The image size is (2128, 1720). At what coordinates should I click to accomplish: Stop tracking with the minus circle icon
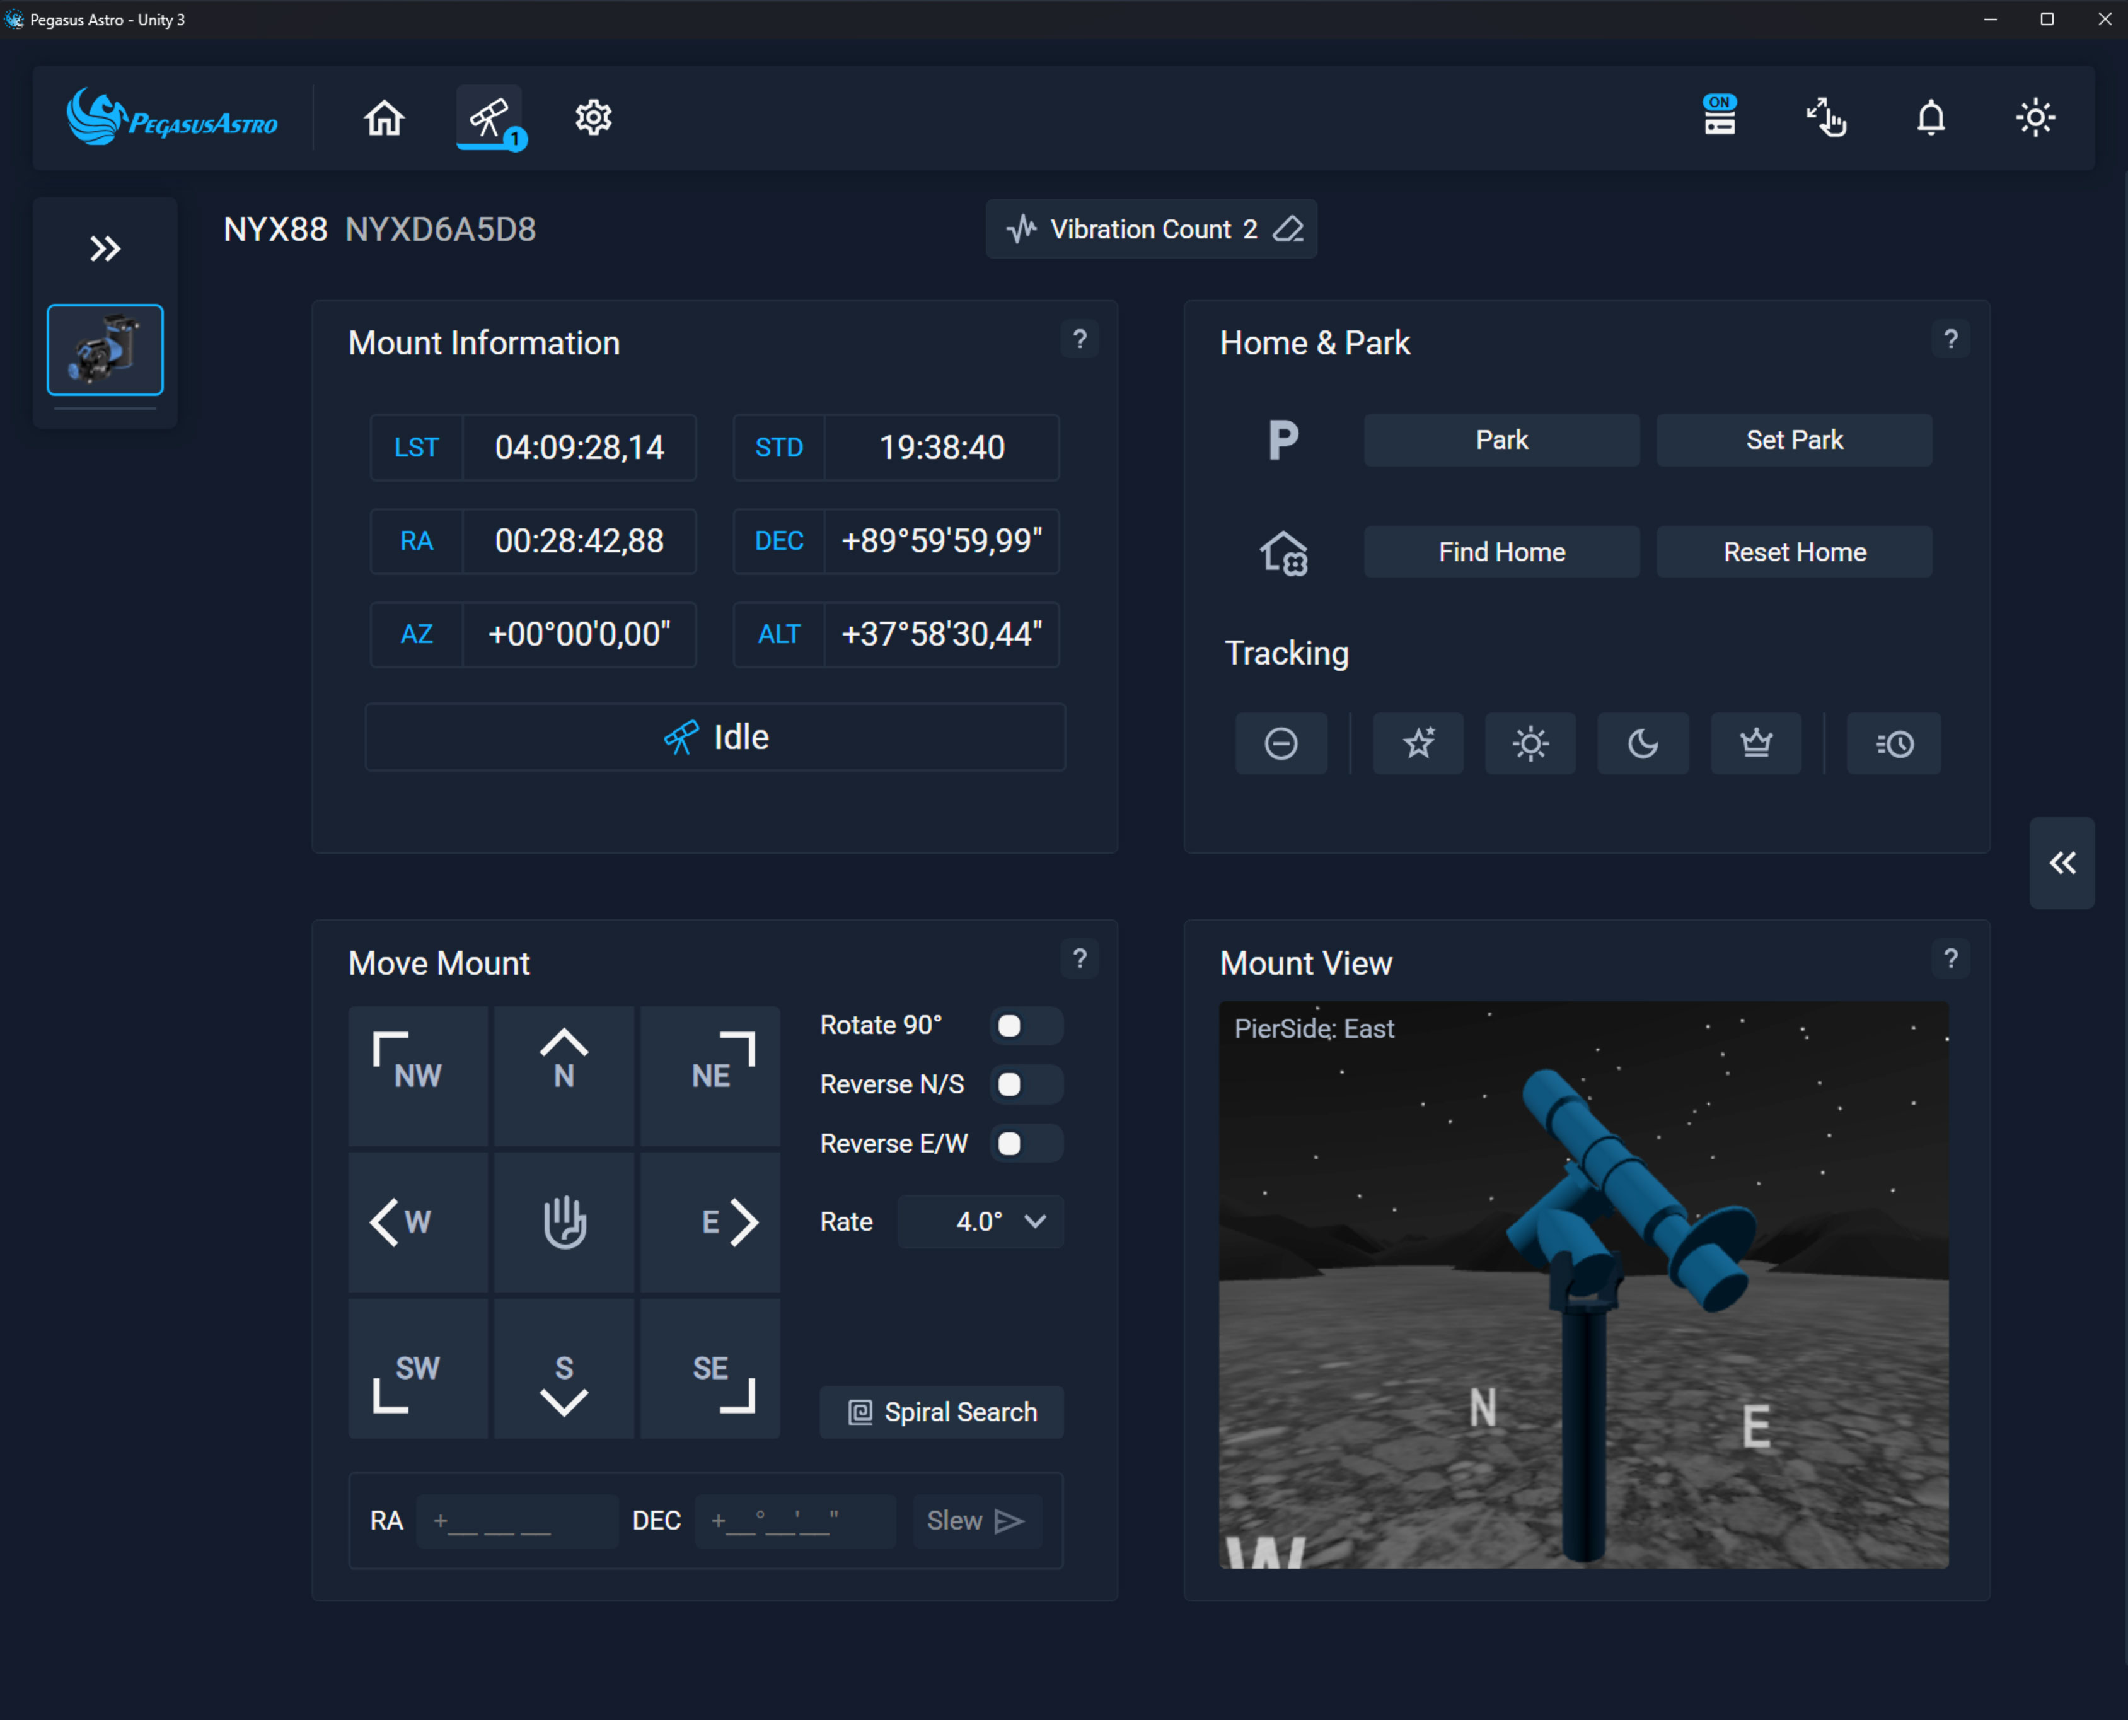pos(1281,743)
